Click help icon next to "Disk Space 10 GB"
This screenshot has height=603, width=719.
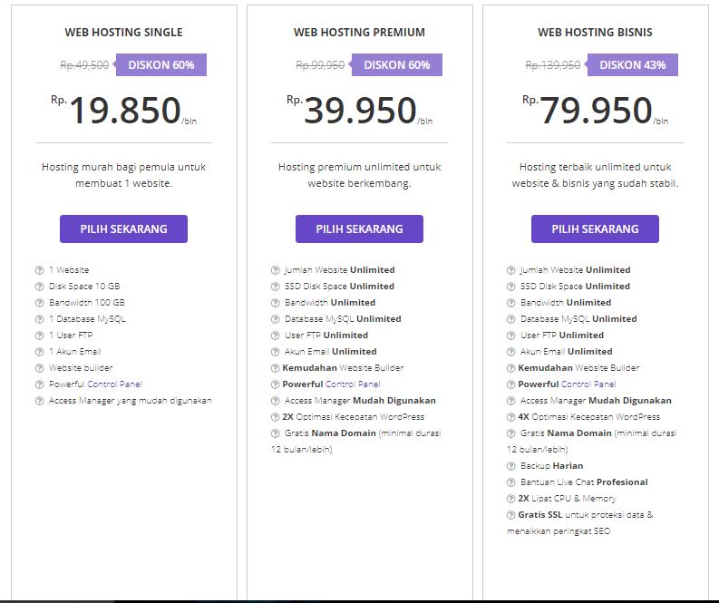tap(39, 287)
